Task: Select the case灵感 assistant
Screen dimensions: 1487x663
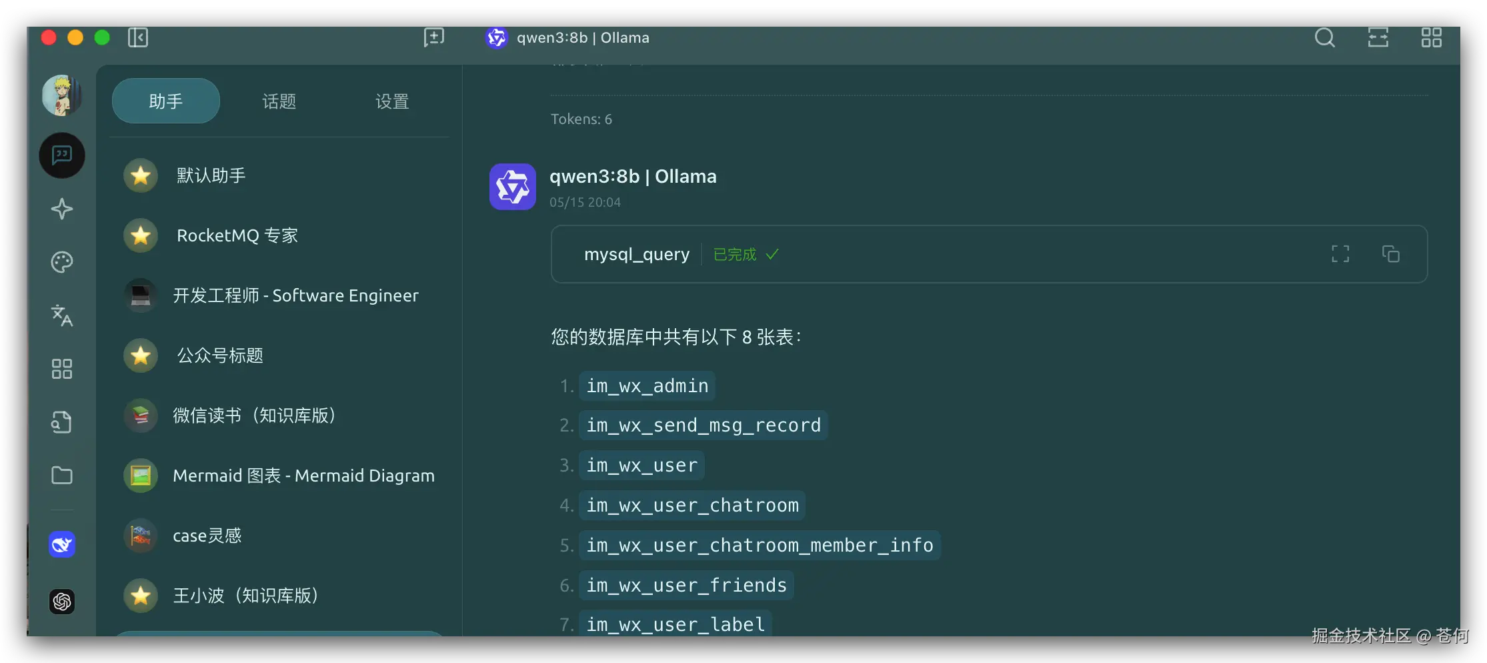Action: tap(279, 536)
